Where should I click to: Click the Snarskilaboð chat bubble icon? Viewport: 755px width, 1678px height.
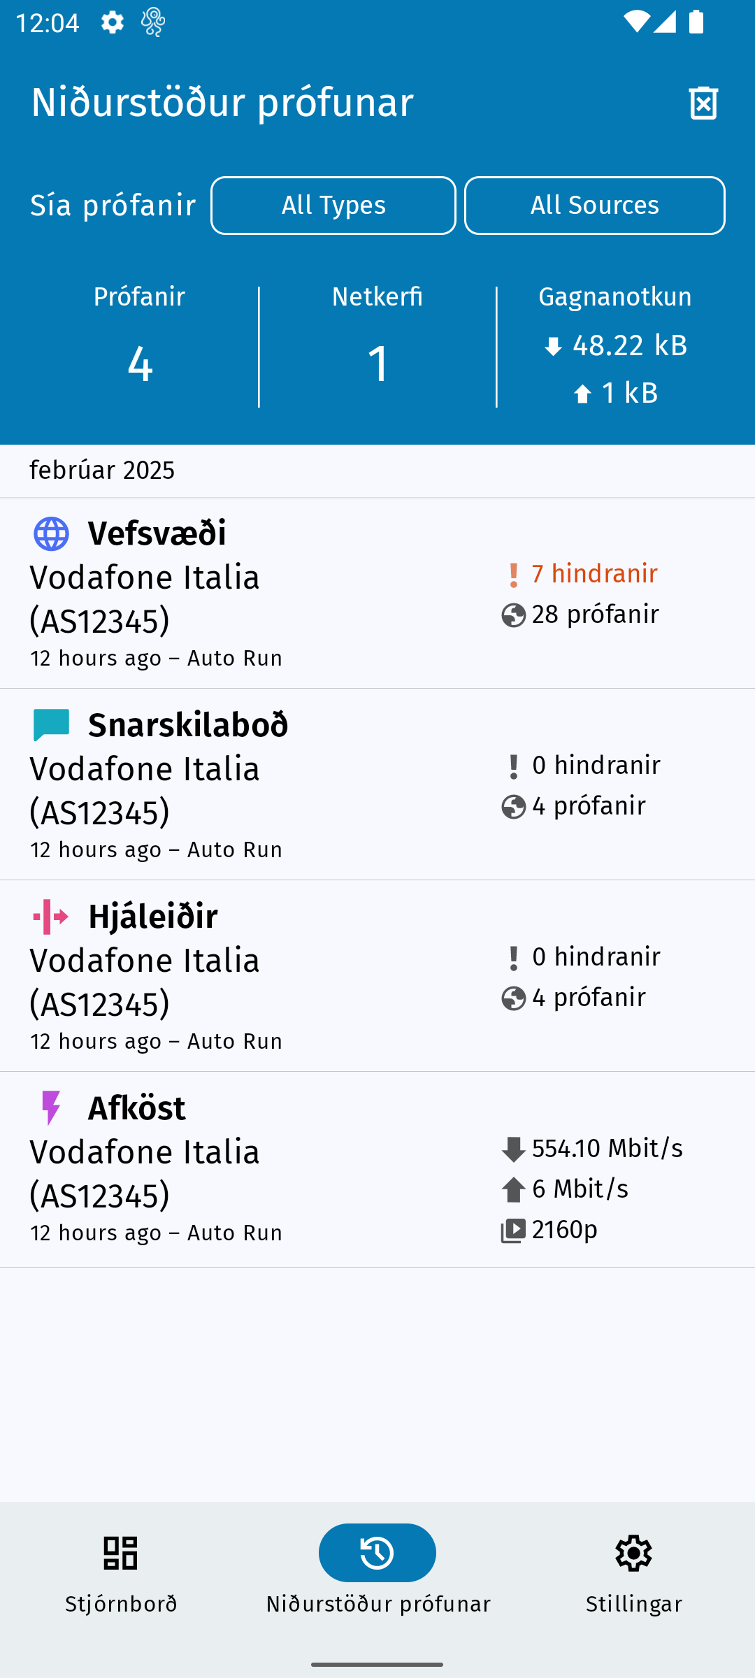(51, 725)
